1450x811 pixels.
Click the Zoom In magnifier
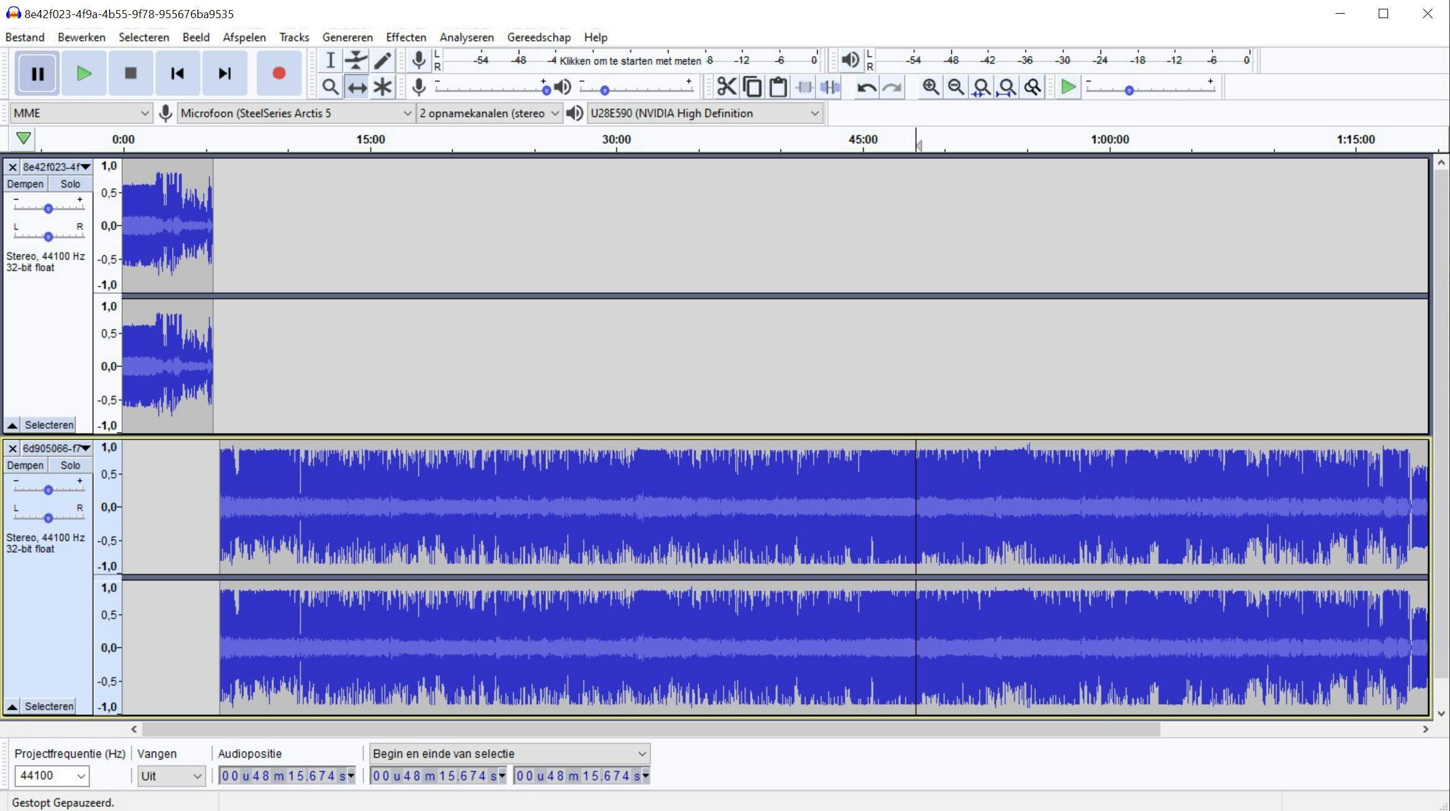click(930, 87)
